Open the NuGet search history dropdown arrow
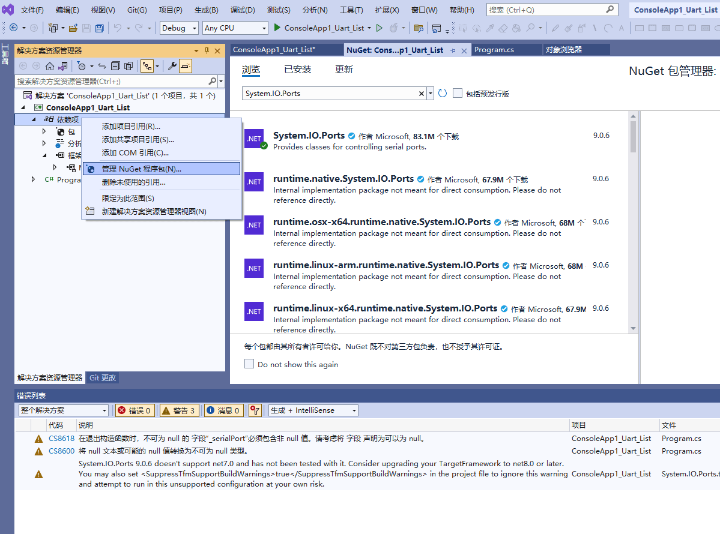The width and height of the screenshot is (720, 534). click(430, 94)
